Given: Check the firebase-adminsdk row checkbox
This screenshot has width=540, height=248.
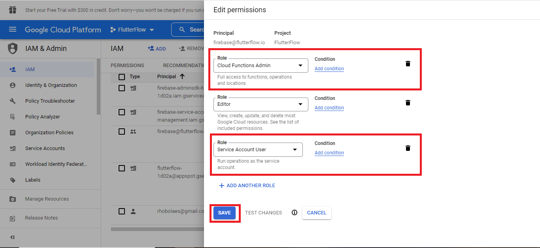Looking at the screenshot, I should pyautogui.click(x=122, y=88).
